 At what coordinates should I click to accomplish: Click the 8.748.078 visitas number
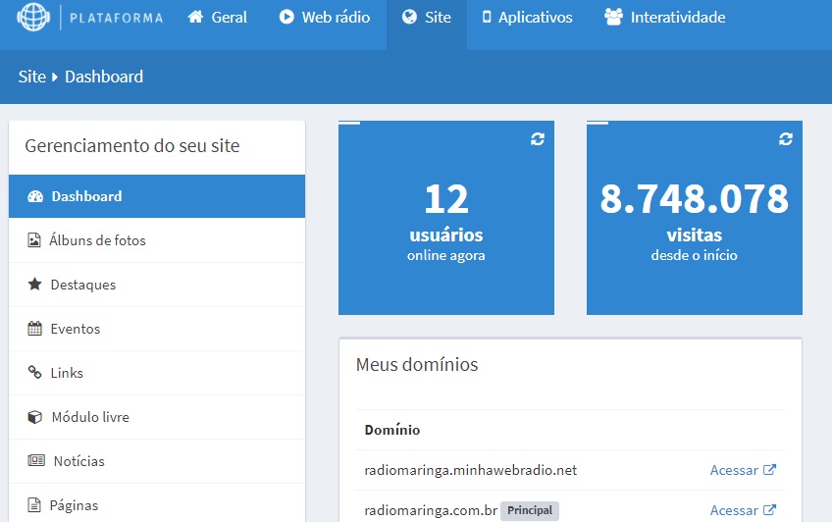pos(694,199)
